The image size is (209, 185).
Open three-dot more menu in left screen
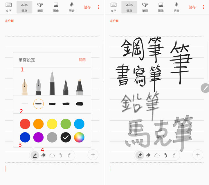pos(98,7)
